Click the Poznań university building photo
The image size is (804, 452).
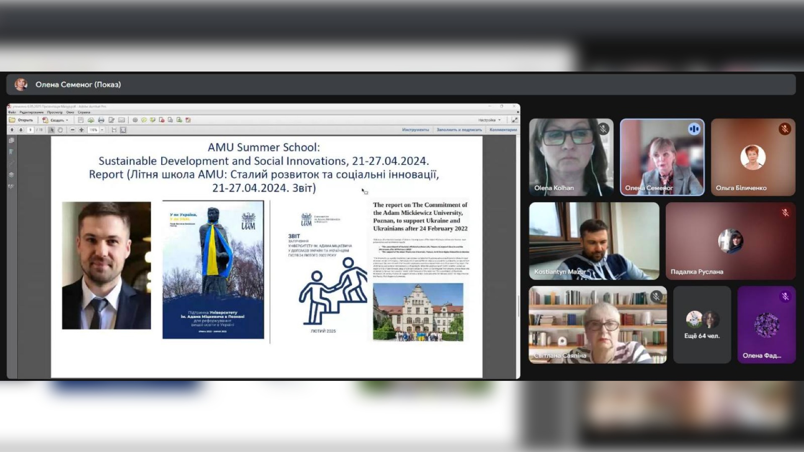pyautogui.click(x=418, y=312)
